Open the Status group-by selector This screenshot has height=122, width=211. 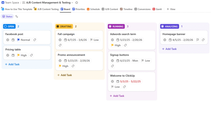coord(8,16)
